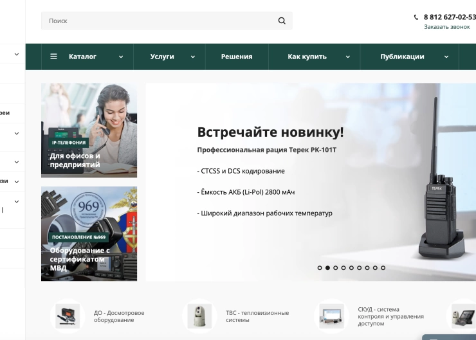Select first slider pagination dot

coord(320,268)
